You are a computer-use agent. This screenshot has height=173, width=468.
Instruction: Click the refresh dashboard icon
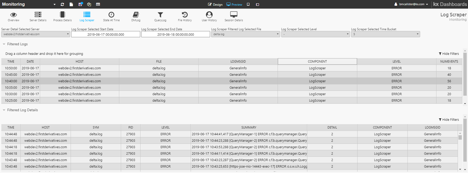(62, 4)
